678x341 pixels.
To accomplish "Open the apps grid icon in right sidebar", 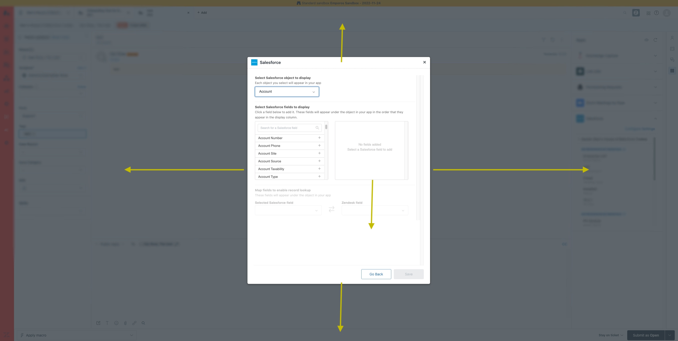I will 672,70.
